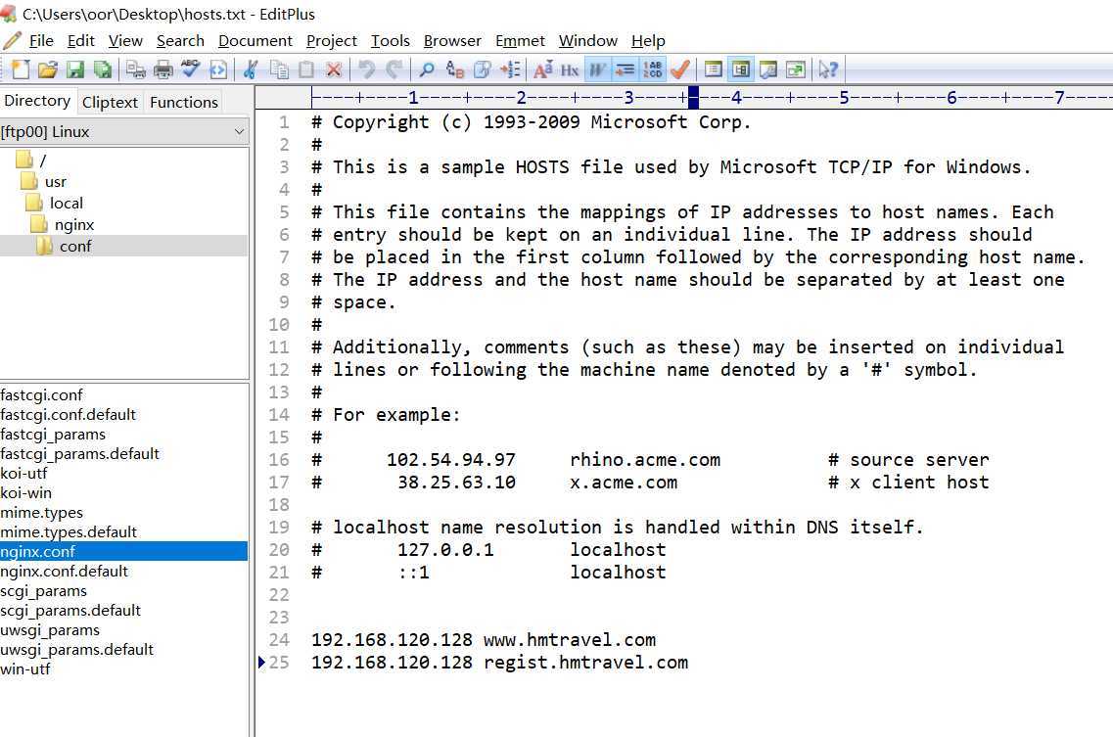1113x737 pixels.
Task: Click the Replace icon
Action: (x=454, y=69)
